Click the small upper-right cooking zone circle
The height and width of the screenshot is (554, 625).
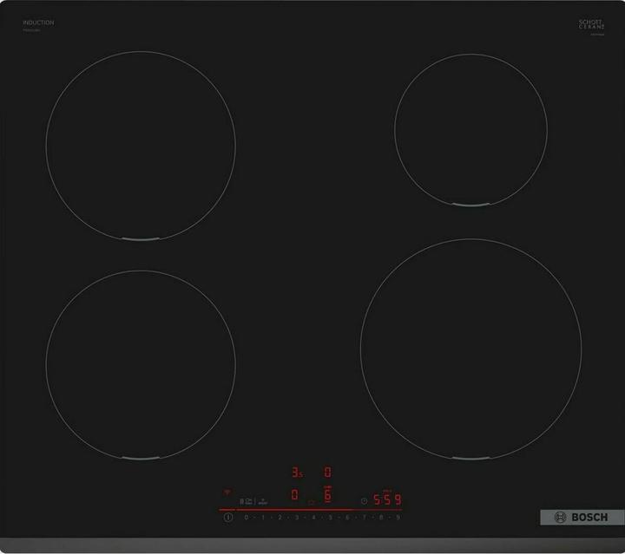(470, 130)
